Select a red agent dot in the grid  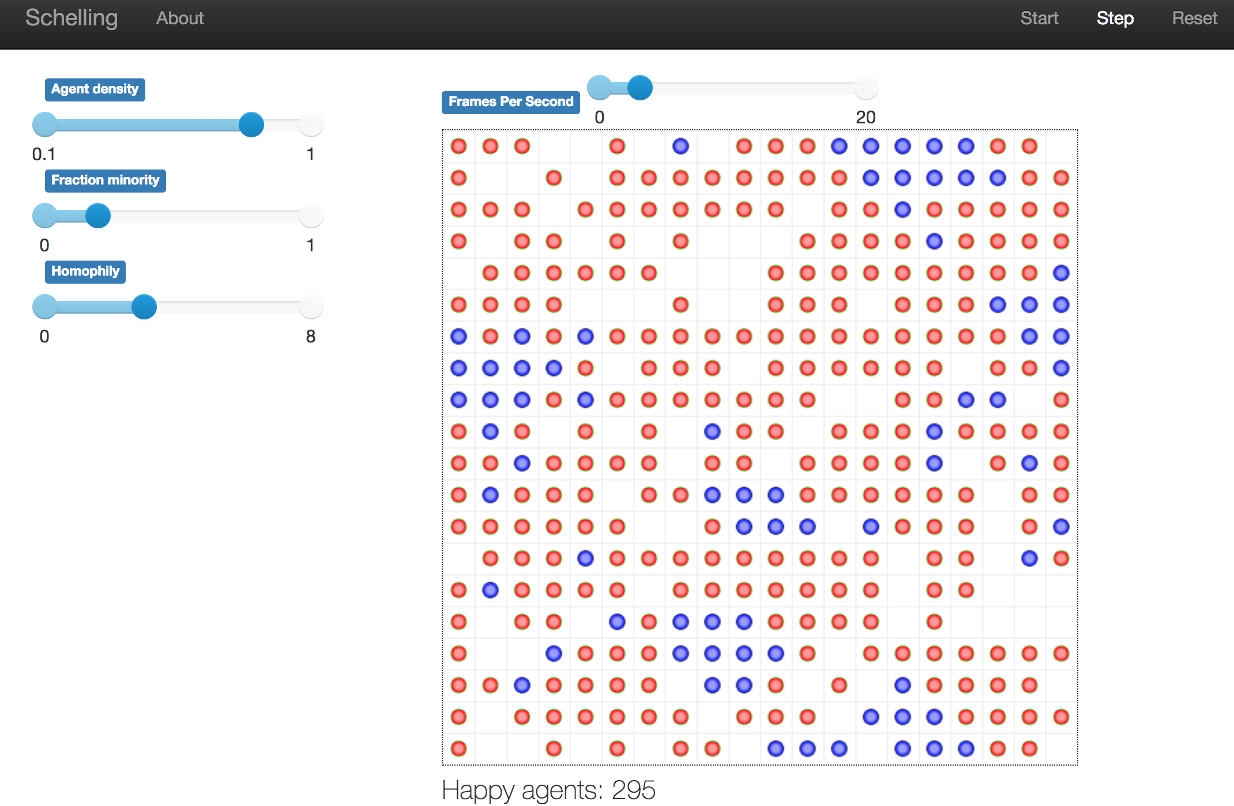(458, 147)
